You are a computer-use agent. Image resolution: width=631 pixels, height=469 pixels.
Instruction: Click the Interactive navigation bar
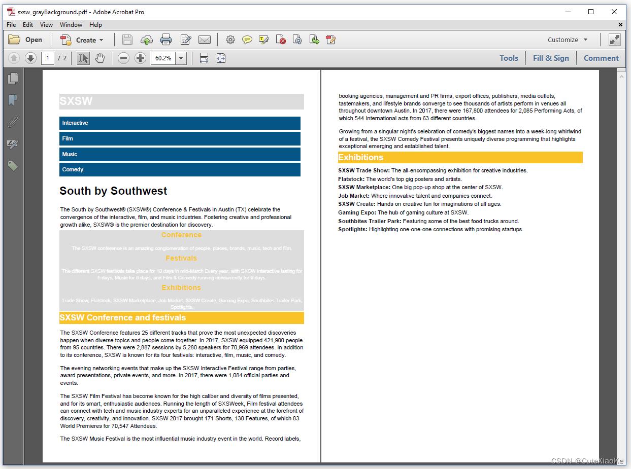(x=180, y=123)
